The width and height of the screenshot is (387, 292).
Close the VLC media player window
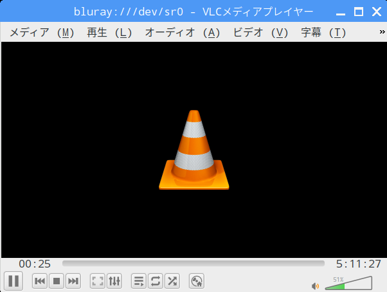[x=377, y=12]
